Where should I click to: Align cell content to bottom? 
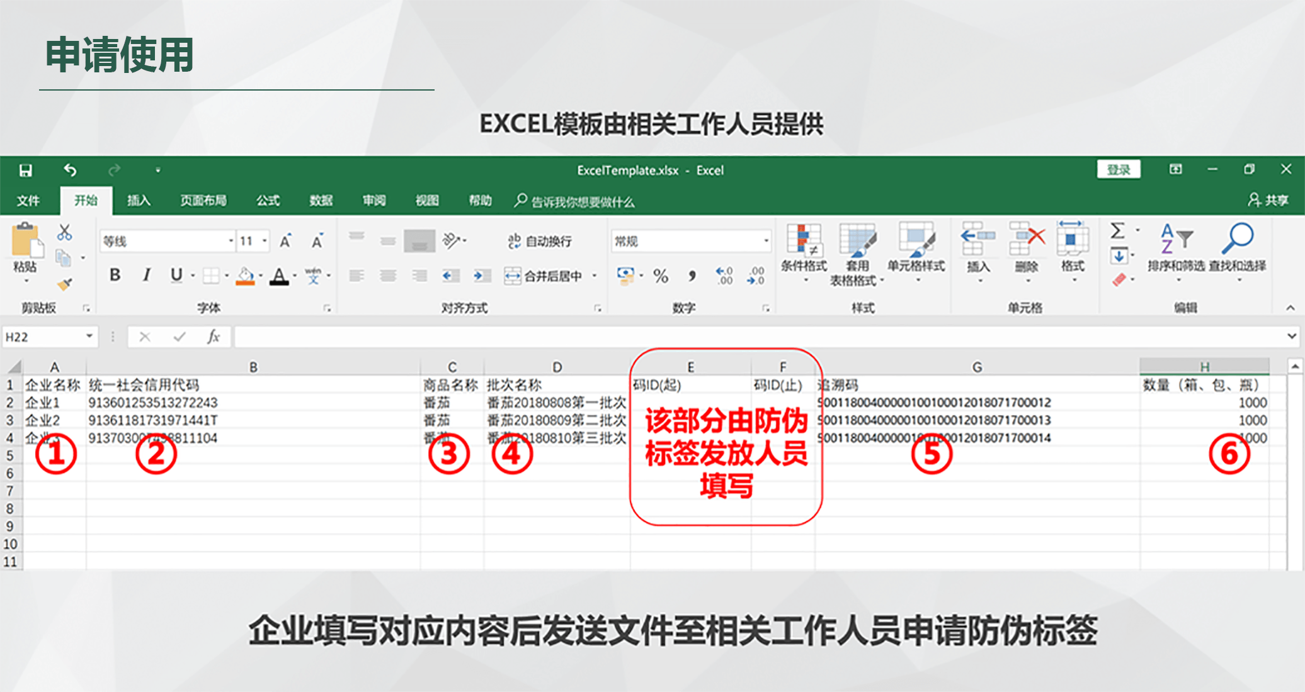point(419,241)
